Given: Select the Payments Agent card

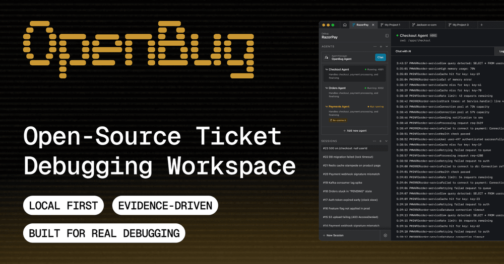Looking at the screenshot, I should click(354, 114).
